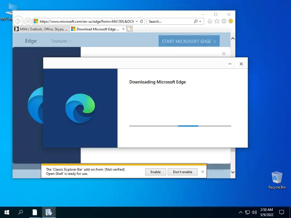Open the Tools gear icon

224,21
